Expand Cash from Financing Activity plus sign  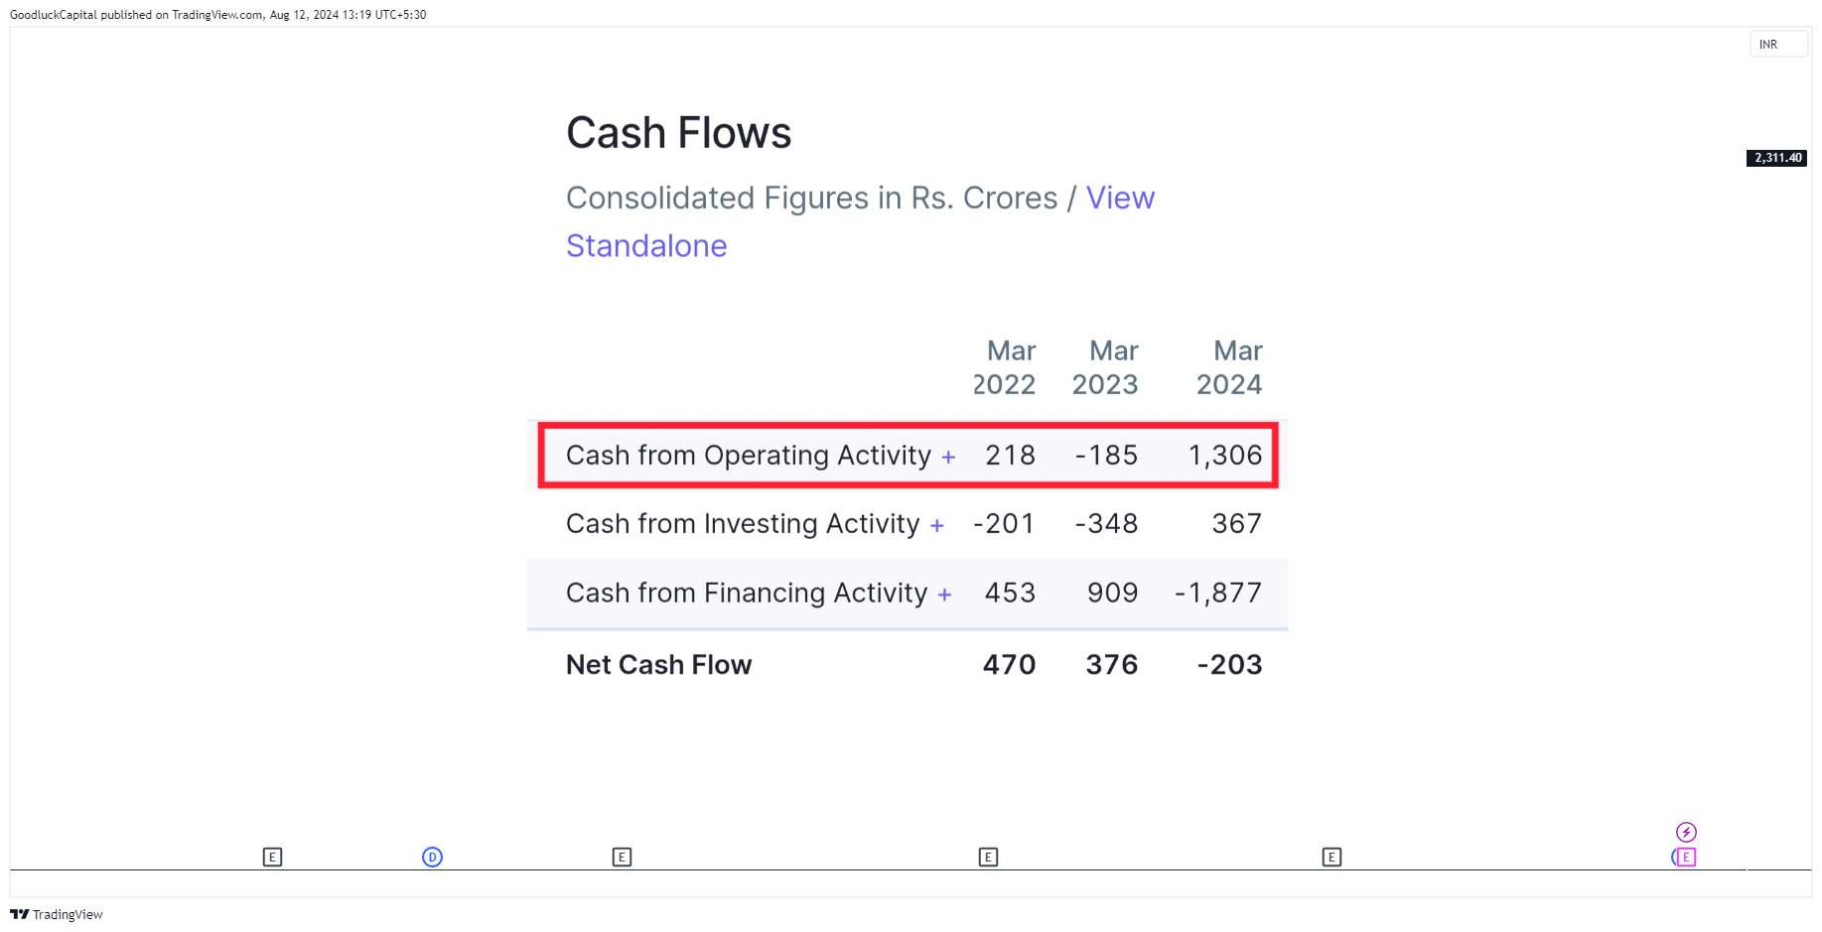(944, 595)
